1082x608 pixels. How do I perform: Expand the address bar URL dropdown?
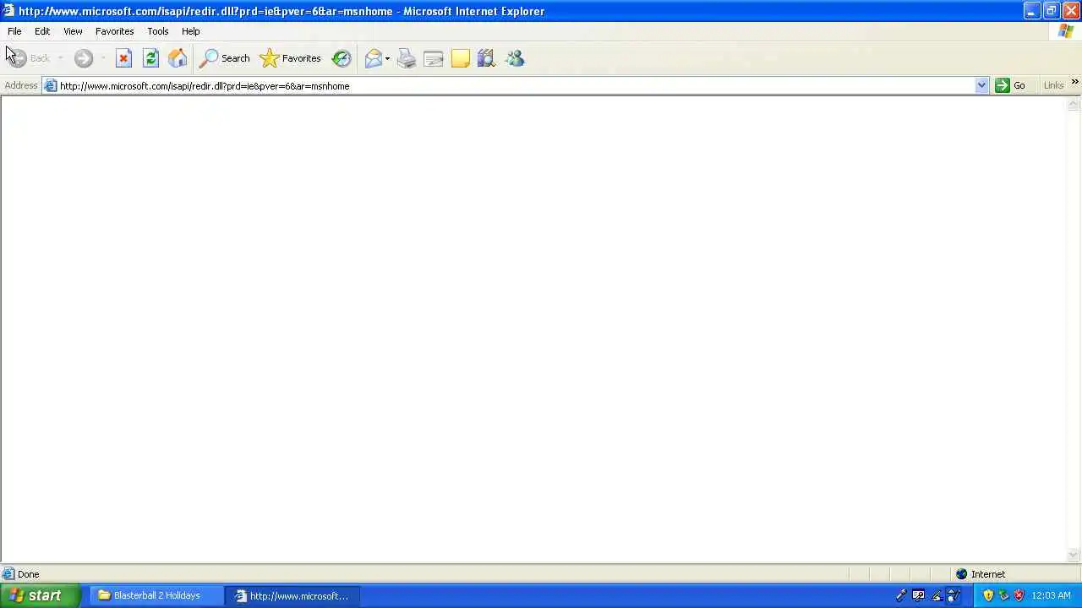click(x=981, y=85)
